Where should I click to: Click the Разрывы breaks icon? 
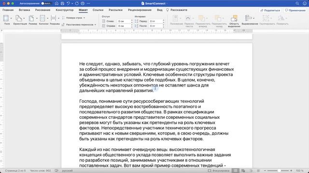click(x=54, y=18)
